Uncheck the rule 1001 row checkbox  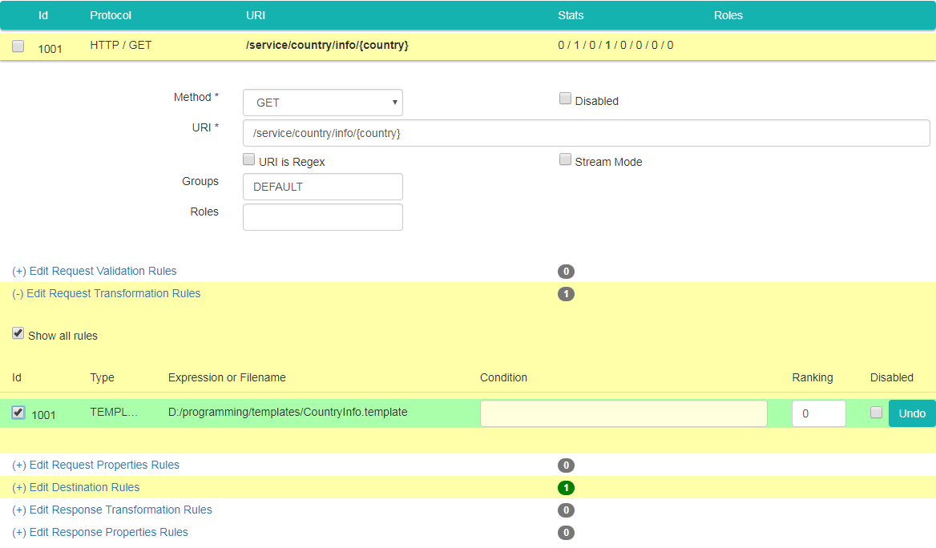[x=18, y=413]
